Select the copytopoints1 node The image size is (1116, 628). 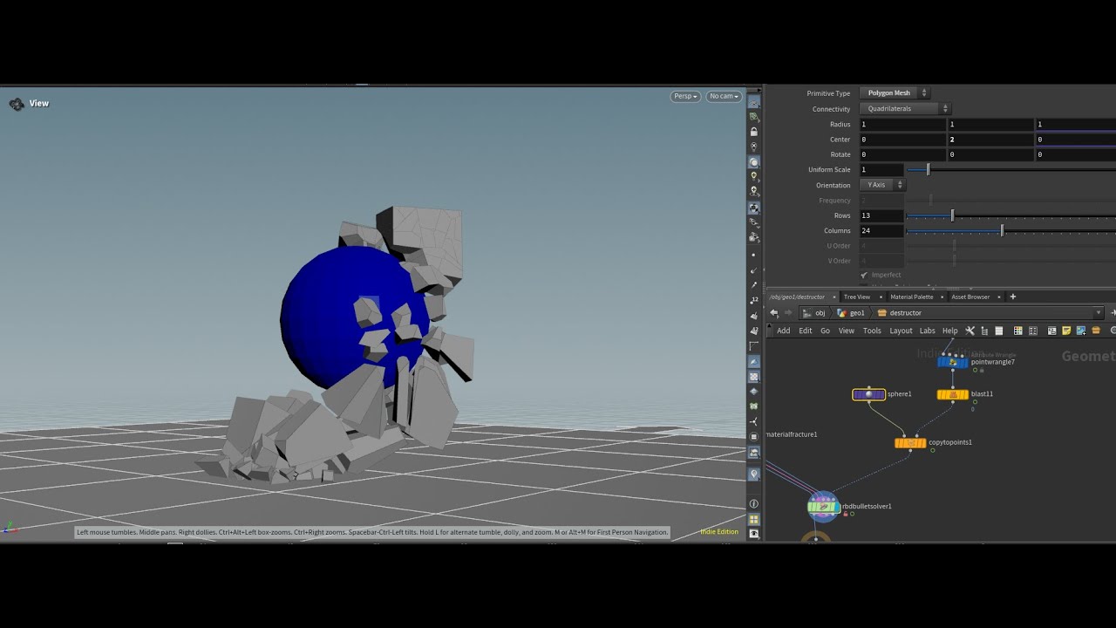[910, 443]
